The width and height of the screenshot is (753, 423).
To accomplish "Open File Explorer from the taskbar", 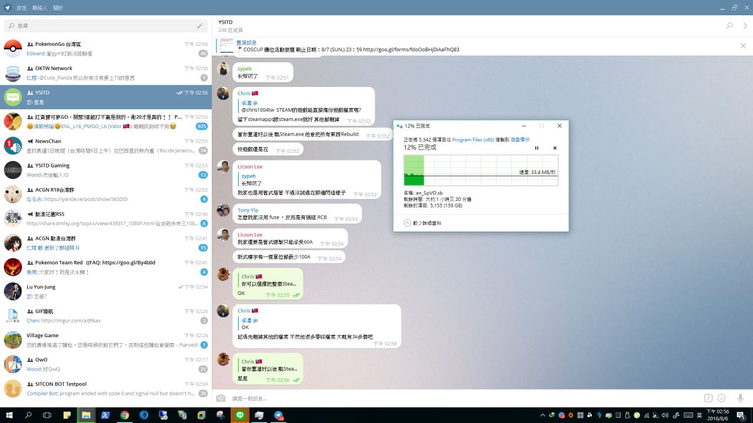I will (x=86, y=415).
